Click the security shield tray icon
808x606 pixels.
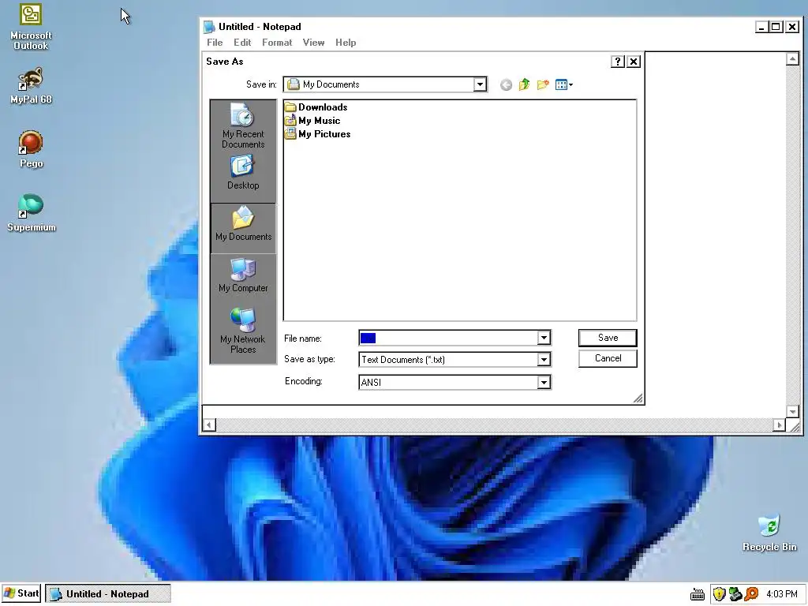pyautogui.click(x=719, y=594)
